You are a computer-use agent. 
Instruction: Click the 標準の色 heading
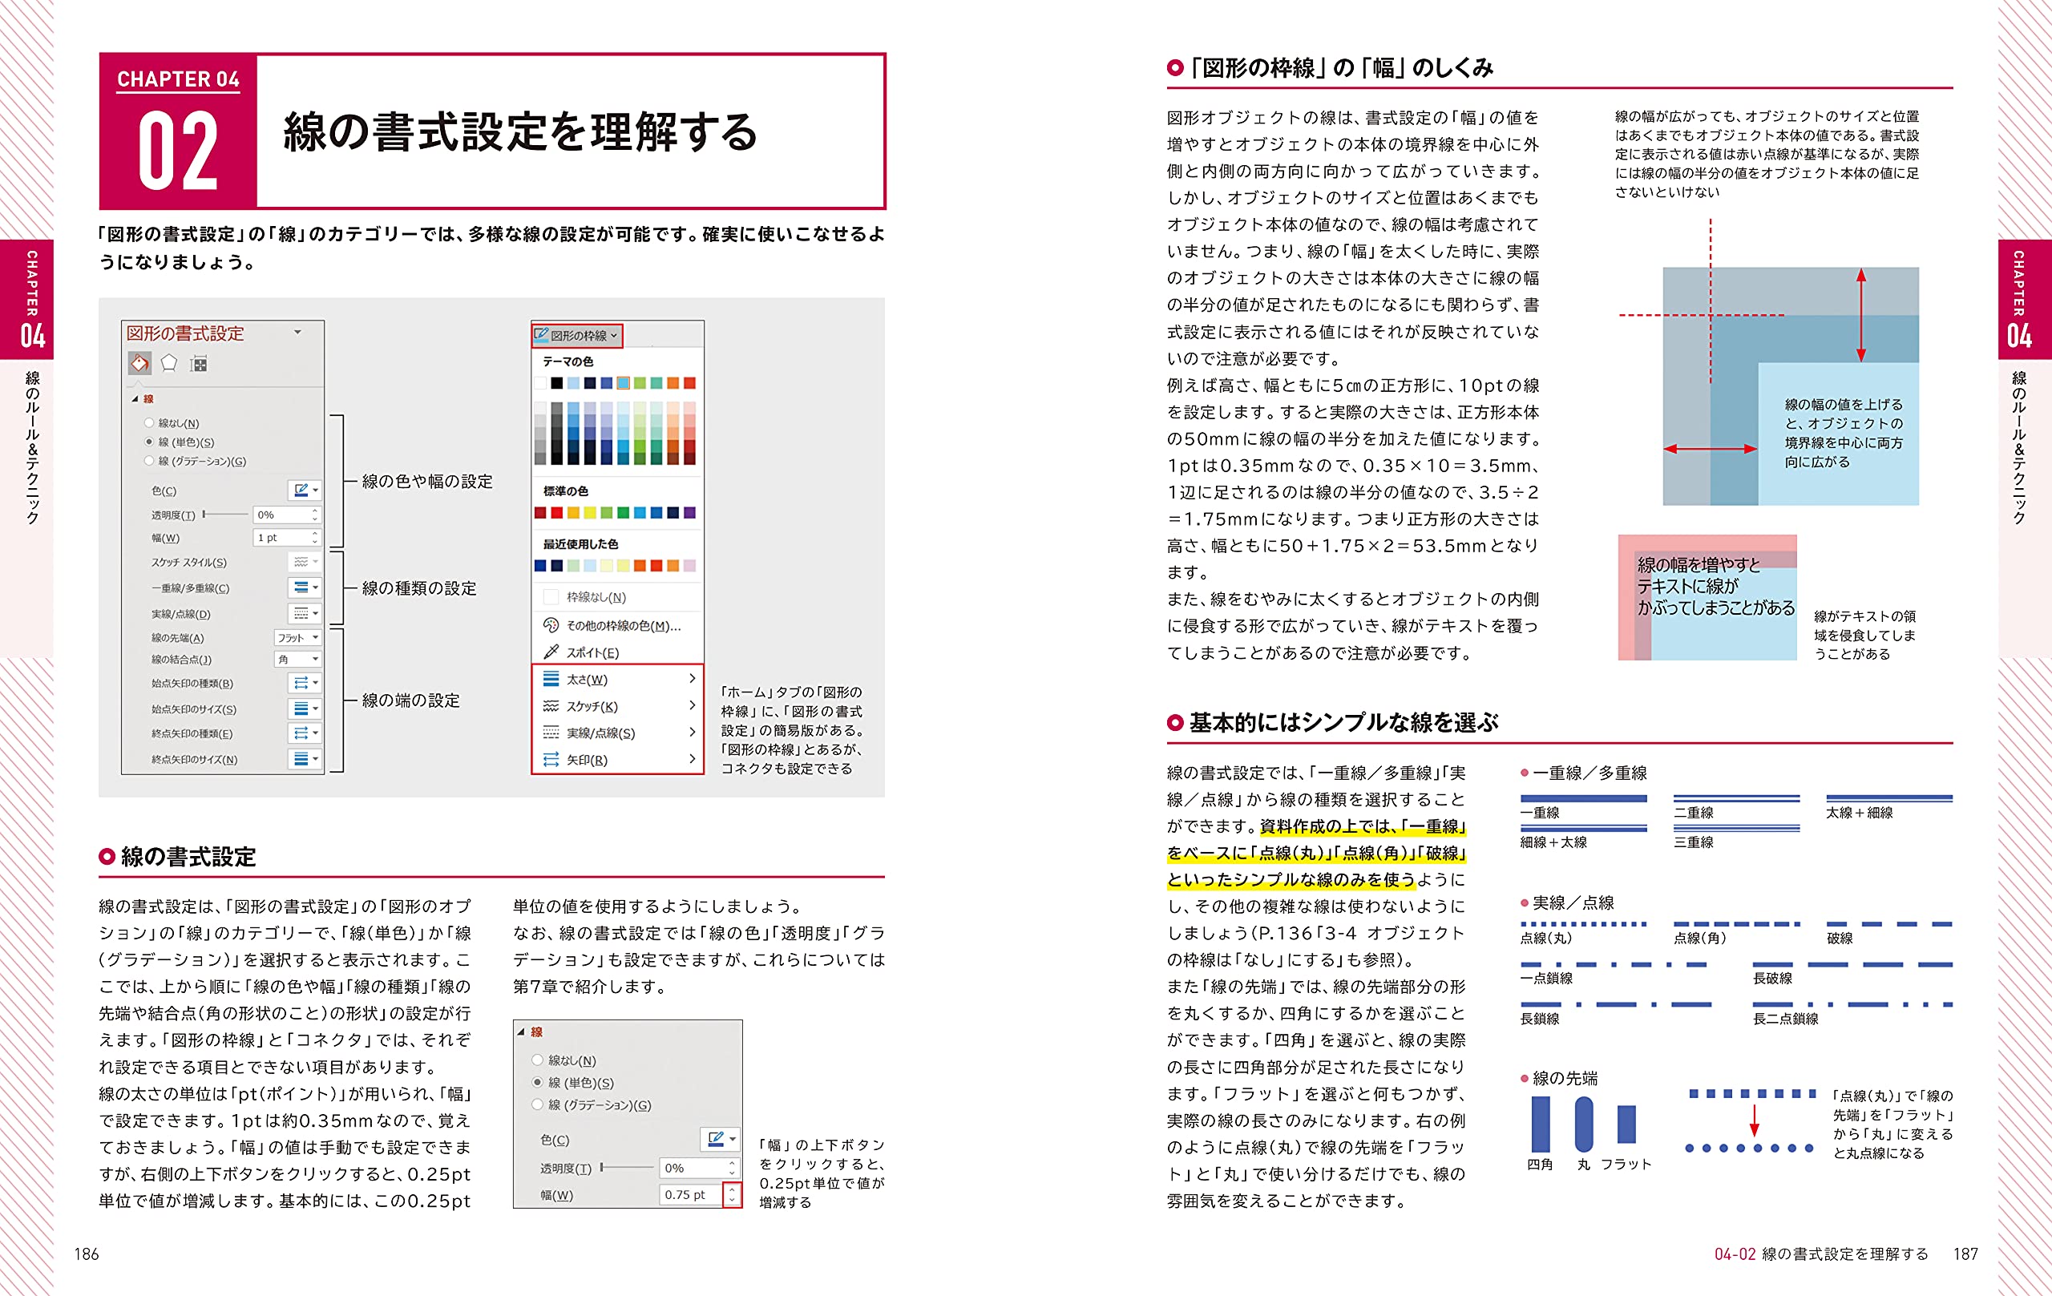coord(566,491)
